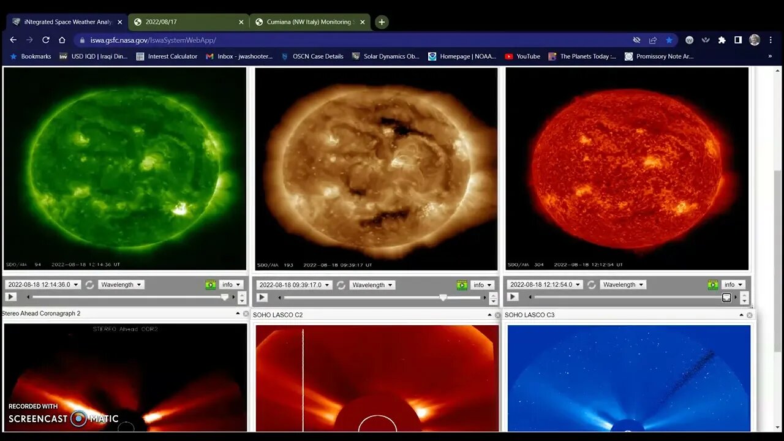The image size is (784, 441).
Task: Open Wavelength dropdown in AIA 193 panel
Action: pos(372,285)
